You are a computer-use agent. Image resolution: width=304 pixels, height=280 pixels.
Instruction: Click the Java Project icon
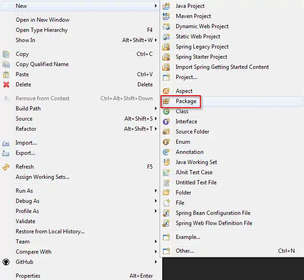(166, 6)
